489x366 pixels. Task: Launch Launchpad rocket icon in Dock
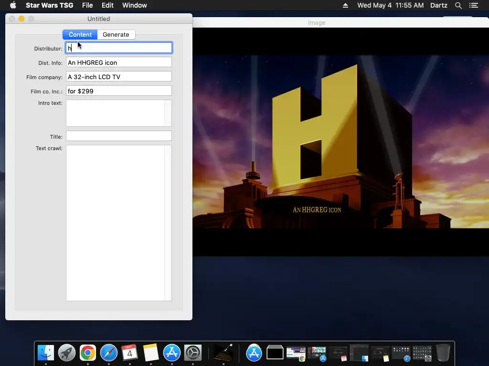pos(67,353)
